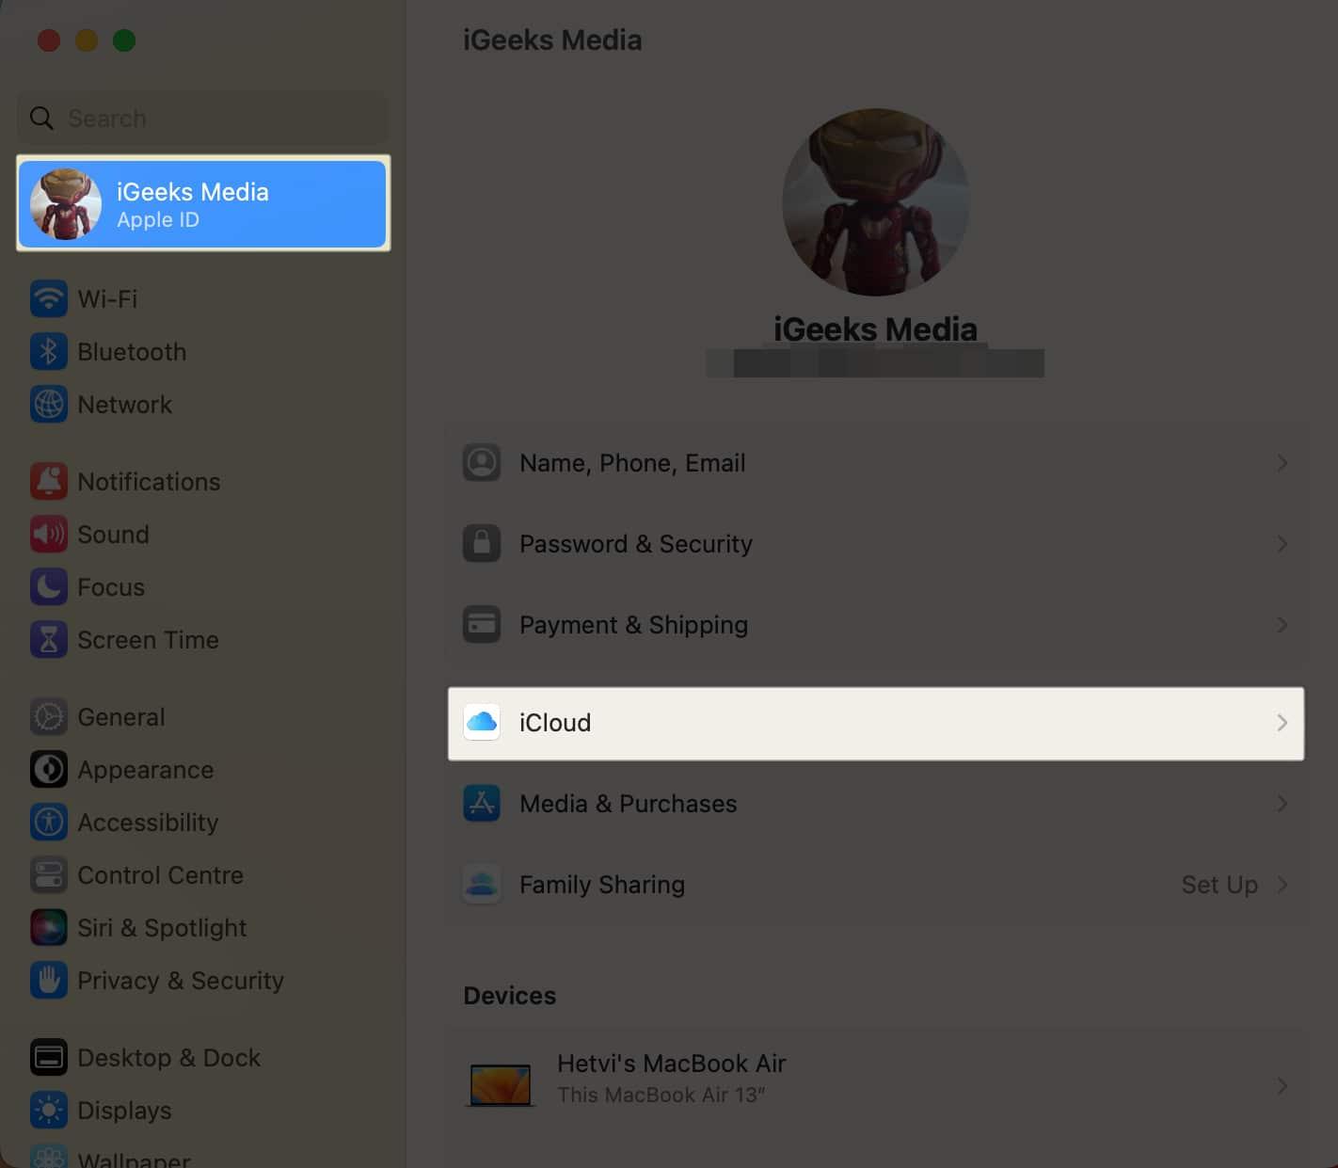Select the Bluetooth icon in the sidebar
Image resolution: width=1338 pixels, height=1168 pixels.
tap(49, 352)
